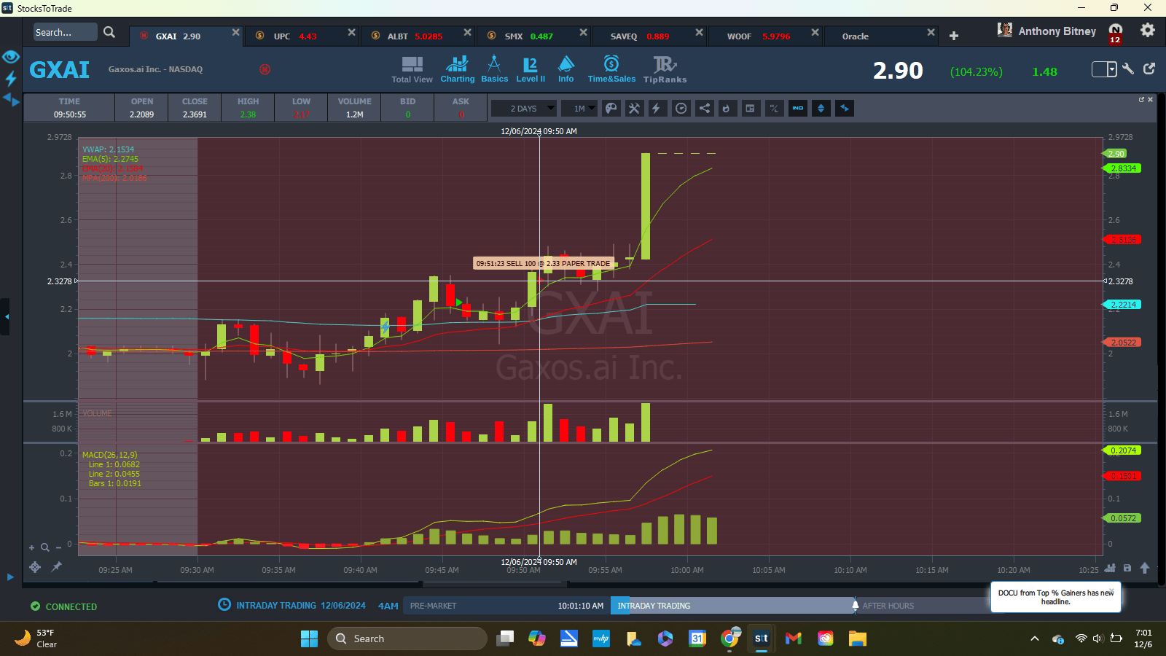The height and width of the screenshot is (656, 1166).
Task: Open the wrench settings in GXAI header
Action: [1128, 69]
